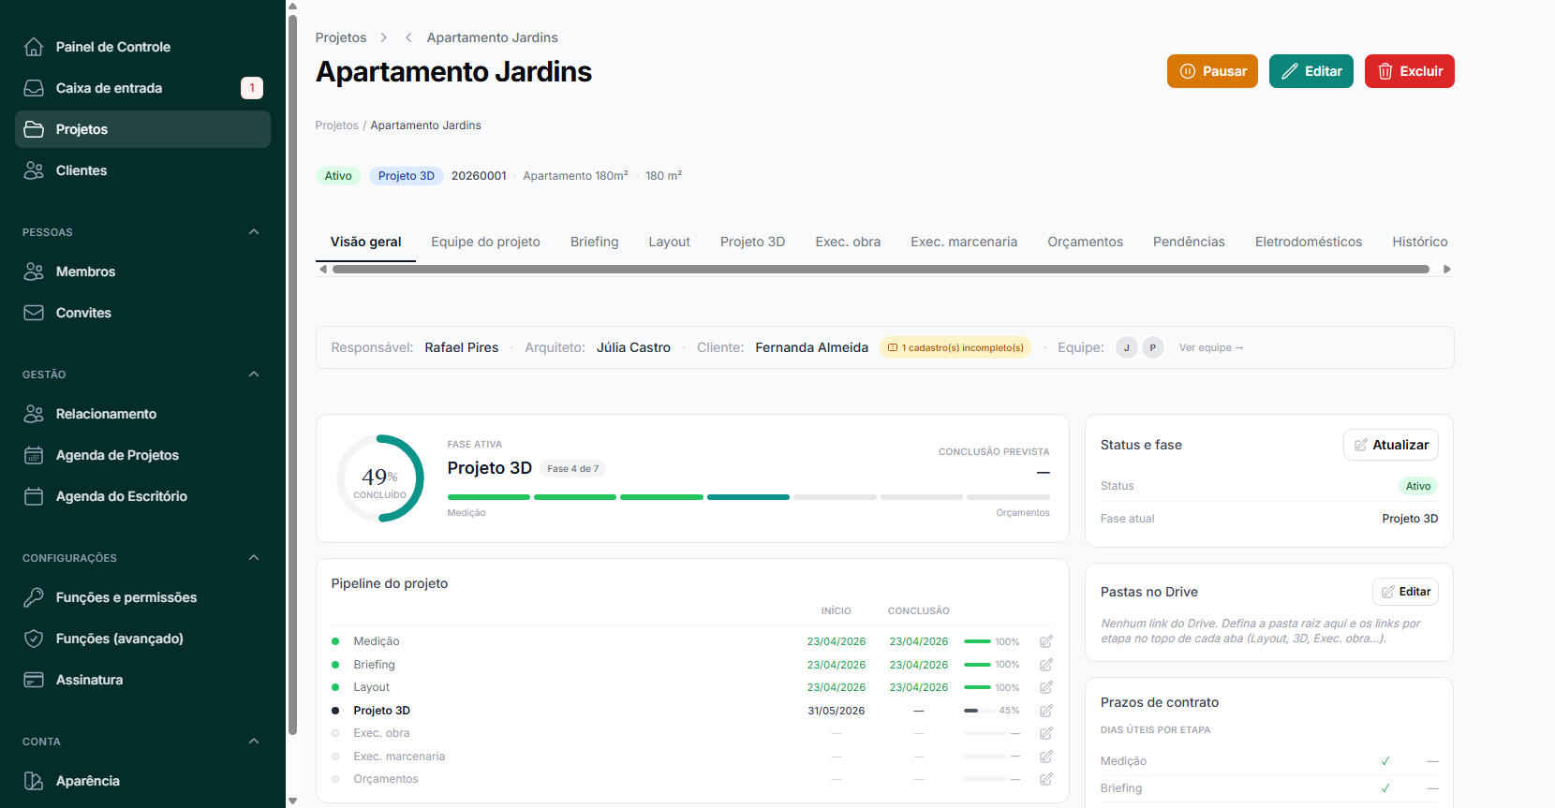
Task: Click edit icon on Projeto 3D pipeline row
Action: (1046, 711)
